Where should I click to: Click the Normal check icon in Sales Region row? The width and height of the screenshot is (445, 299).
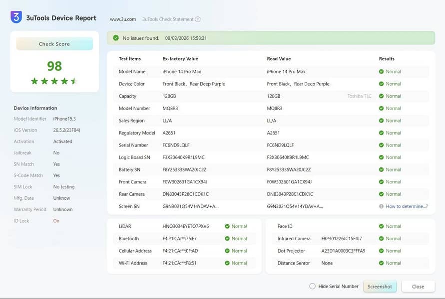coord(381,121)
